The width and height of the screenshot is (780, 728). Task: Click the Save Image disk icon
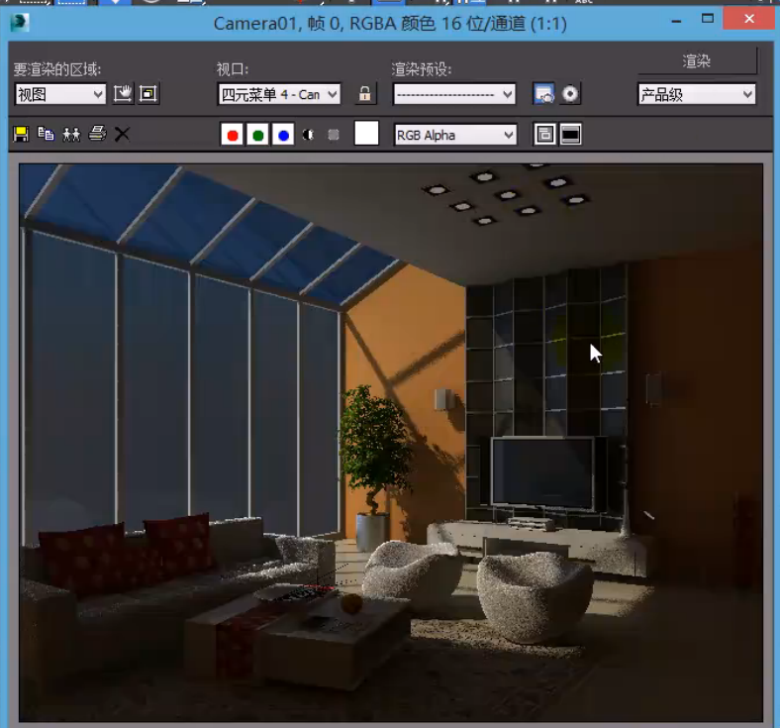(21, 134)
